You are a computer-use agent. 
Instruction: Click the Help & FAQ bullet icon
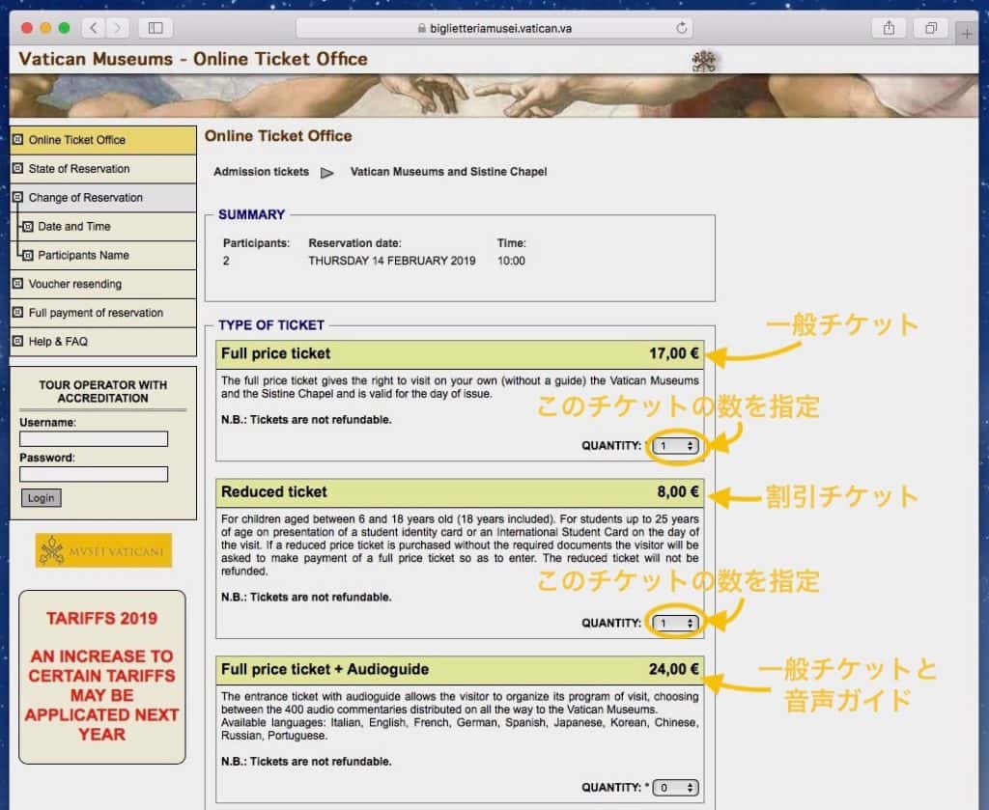(18, 341)
